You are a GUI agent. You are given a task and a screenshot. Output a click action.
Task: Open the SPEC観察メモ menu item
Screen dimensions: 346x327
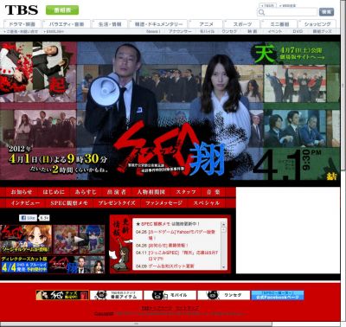click(x=69, y=203)
